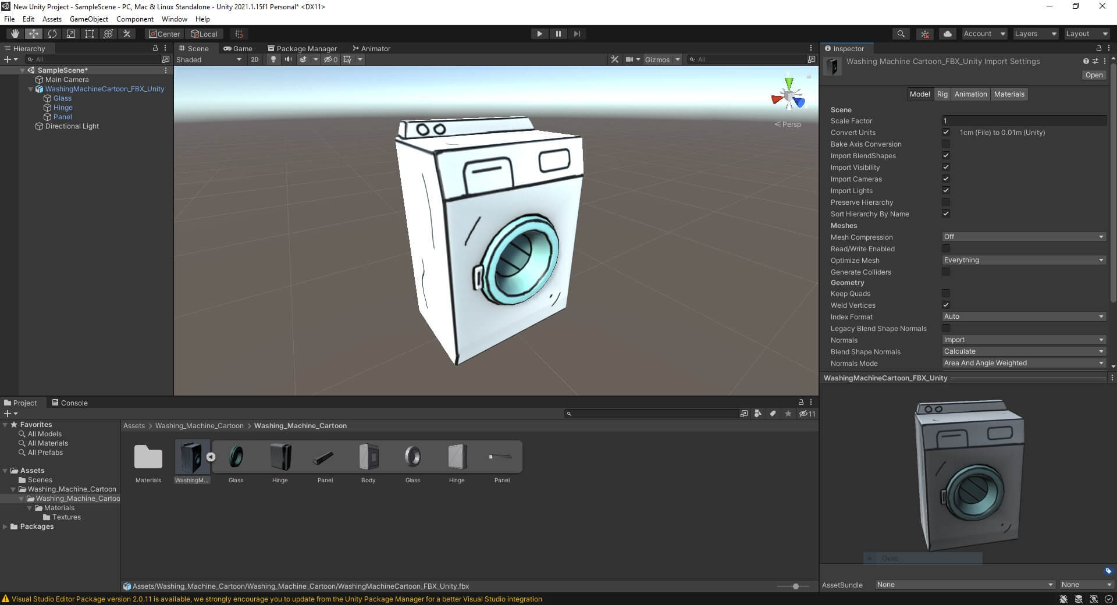Image resolution: width=1117 pixels, height=605 pixels.
Task: Uncheck Import BlendShapes checkbox
Action: point(946,155)
